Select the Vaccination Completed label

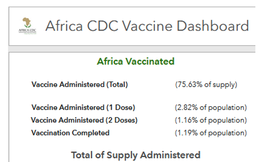[70, 133]
